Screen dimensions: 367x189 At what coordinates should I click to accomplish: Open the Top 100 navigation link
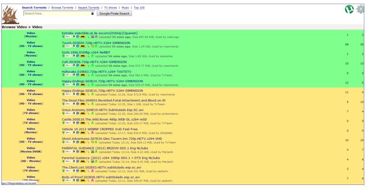(x=138, y=8)
